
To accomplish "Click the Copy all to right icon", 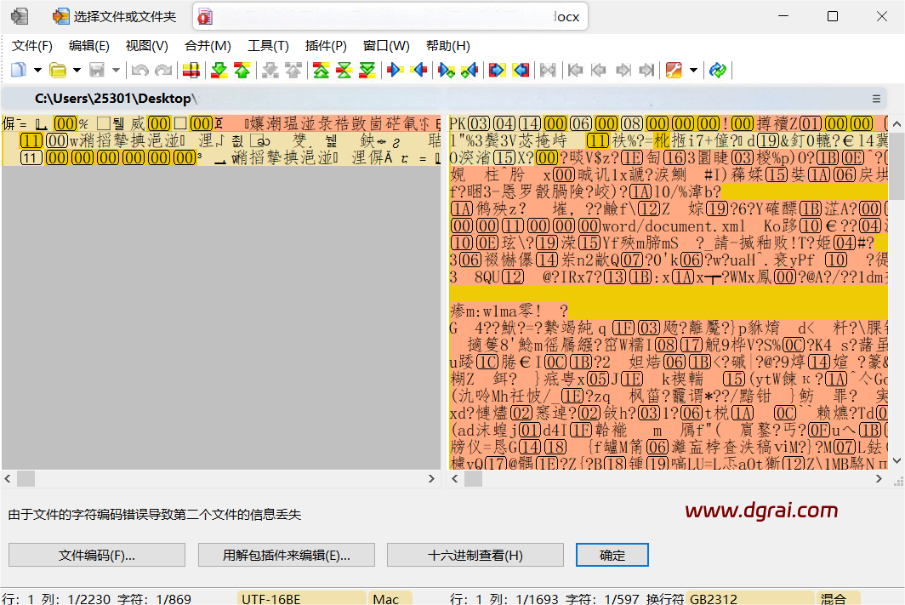I will [497, 70].
